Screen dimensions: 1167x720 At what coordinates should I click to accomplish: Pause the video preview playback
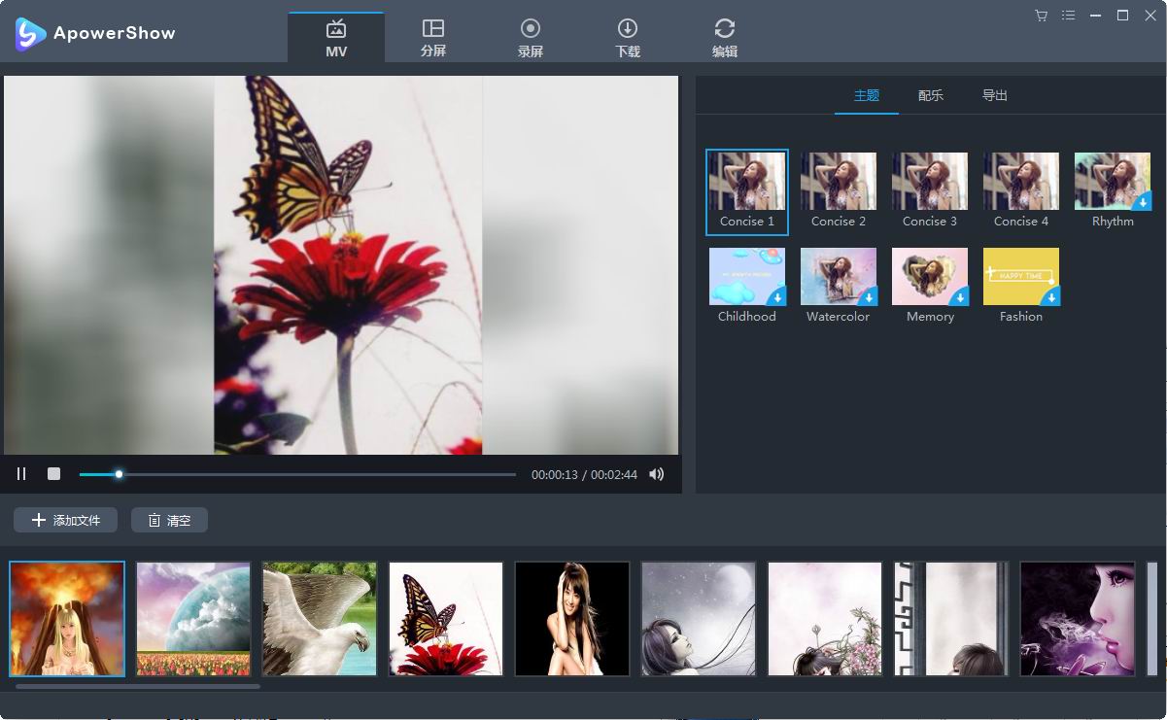click(x=20, y=473)
